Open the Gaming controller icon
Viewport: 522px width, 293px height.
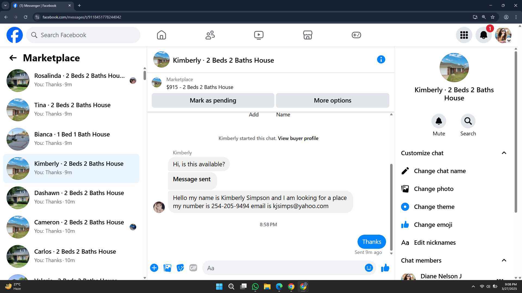356,35
